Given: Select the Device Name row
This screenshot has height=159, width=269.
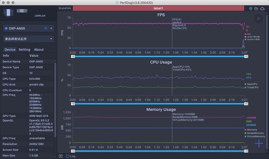Looking at the screenshot, I should [27, 61].
